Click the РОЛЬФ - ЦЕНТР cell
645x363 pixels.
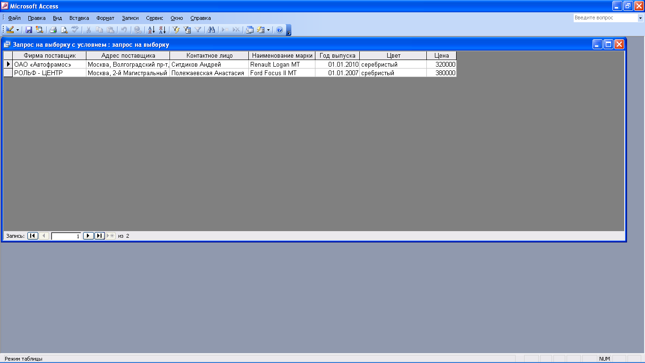coord(50,73)
